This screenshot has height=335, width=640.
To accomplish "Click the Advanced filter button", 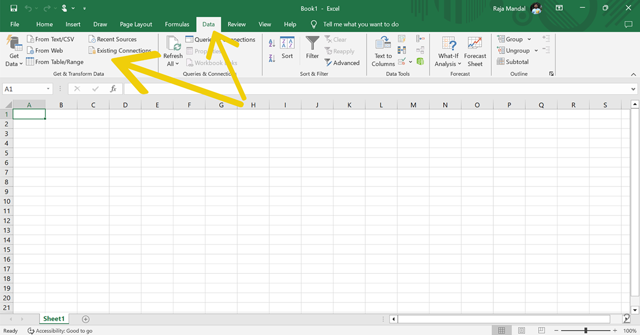I will [x=342, y=63].
